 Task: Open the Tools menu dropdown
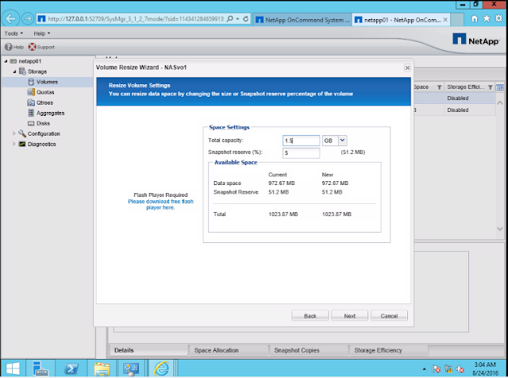(13, 33)
